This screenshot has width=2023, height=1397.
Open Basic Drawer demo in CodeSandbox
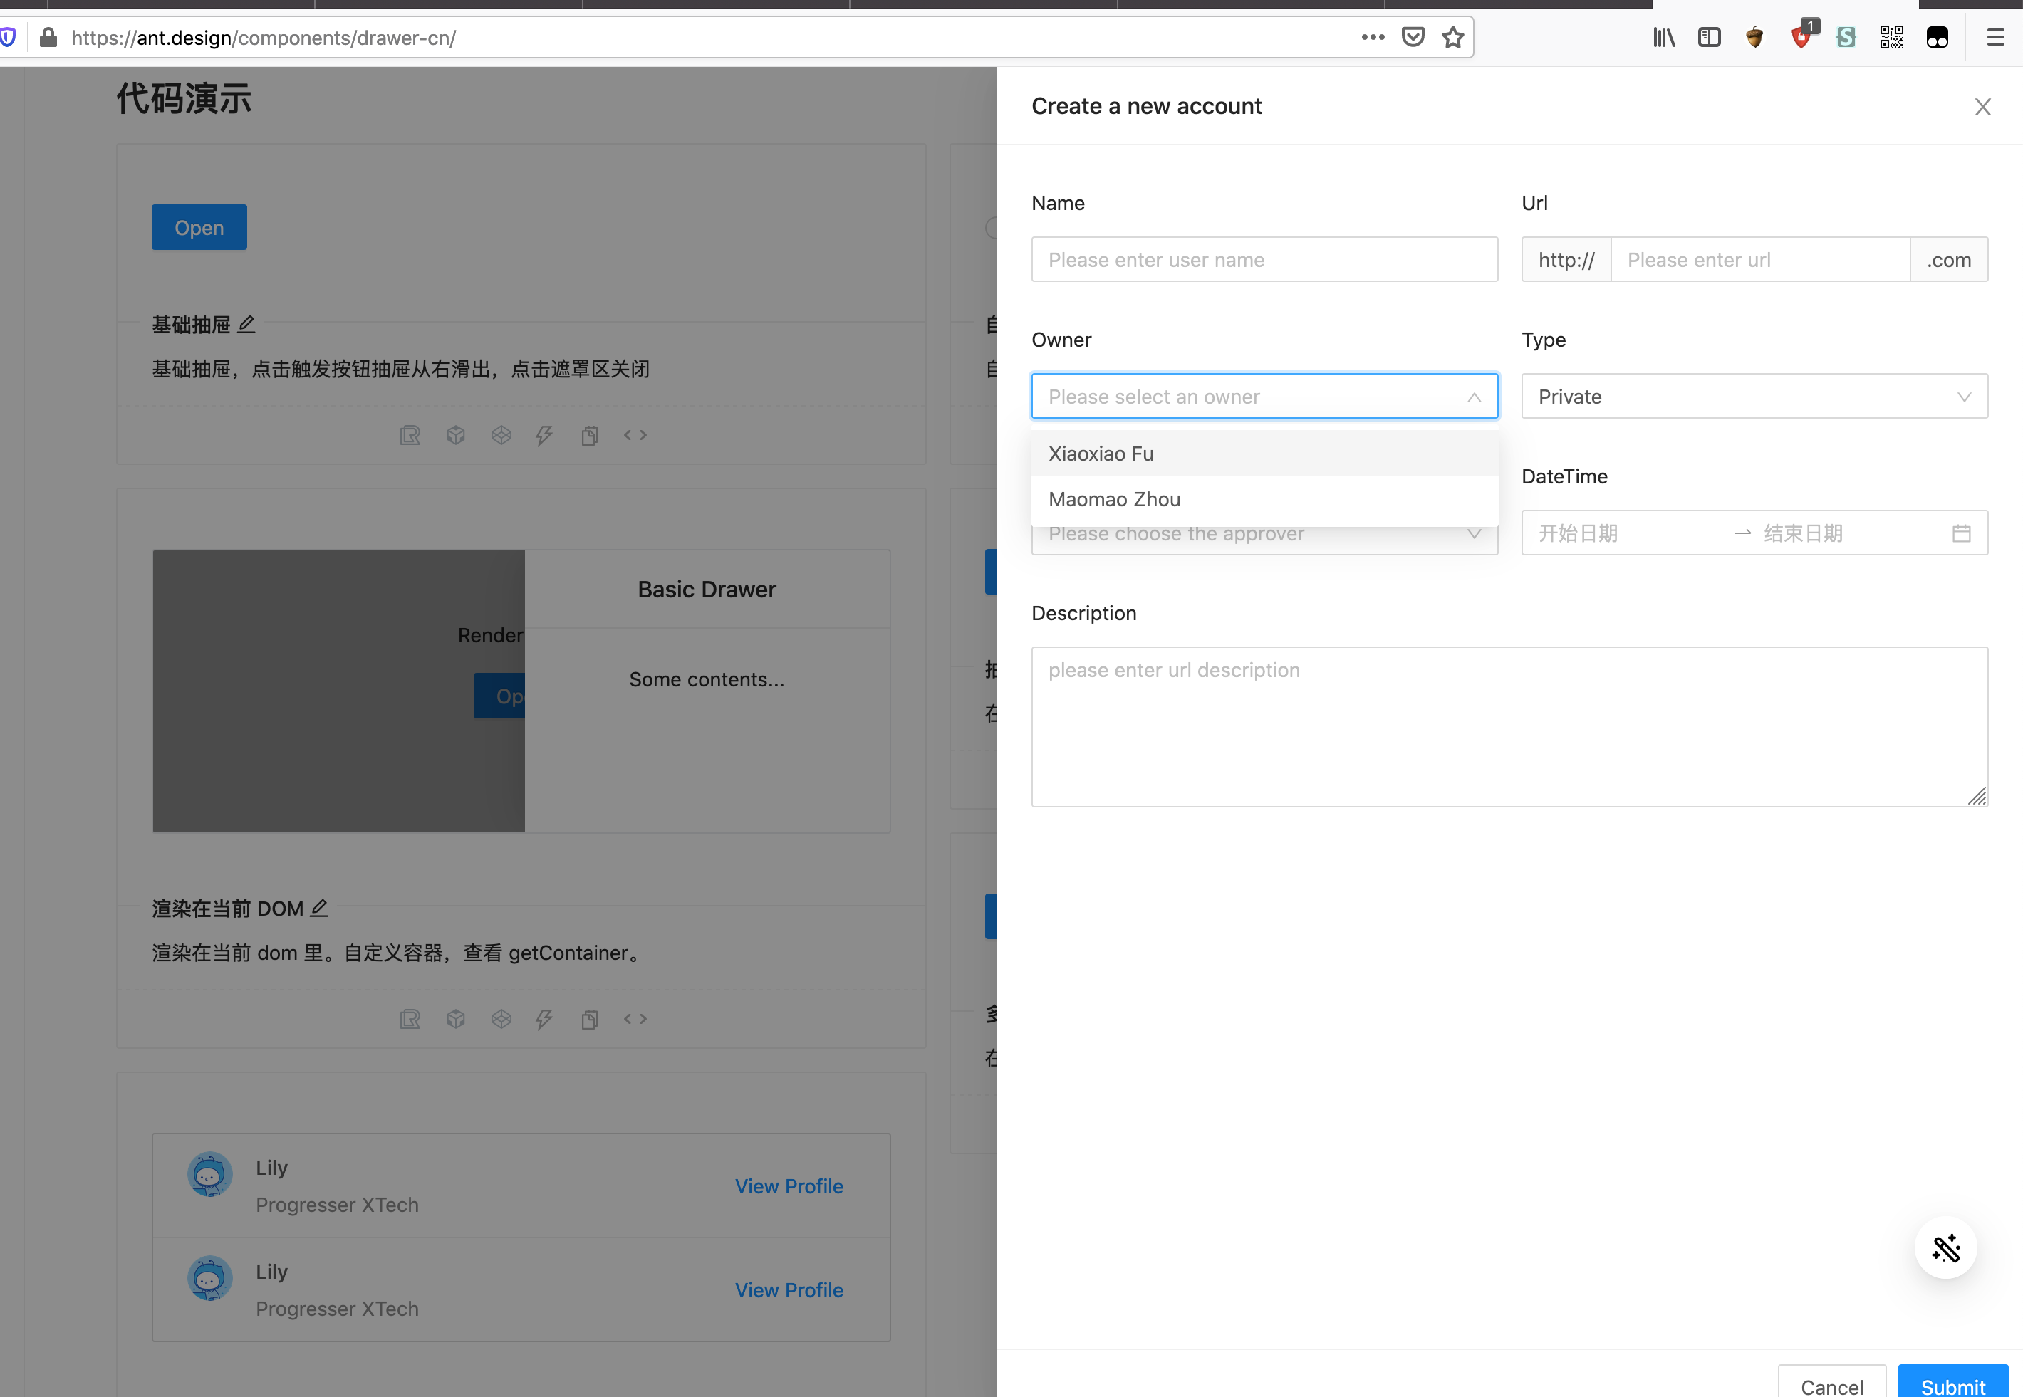455,435
